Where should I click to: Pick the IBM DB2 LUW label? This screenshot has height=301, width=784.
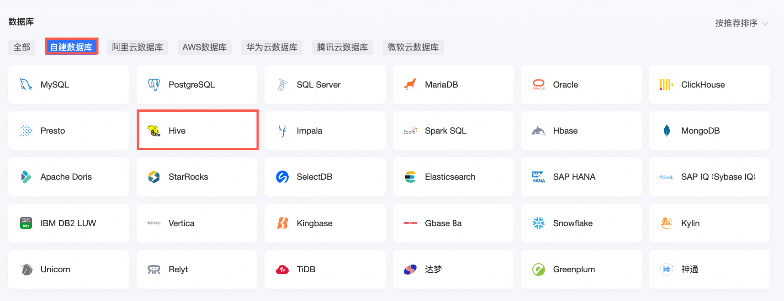point(68,223)
